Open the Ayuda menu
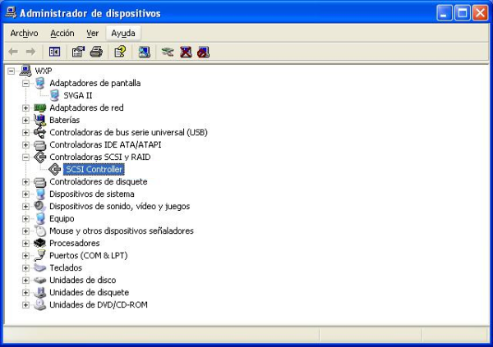The width and height of the screenshot is (493, 347). point(122,33)
